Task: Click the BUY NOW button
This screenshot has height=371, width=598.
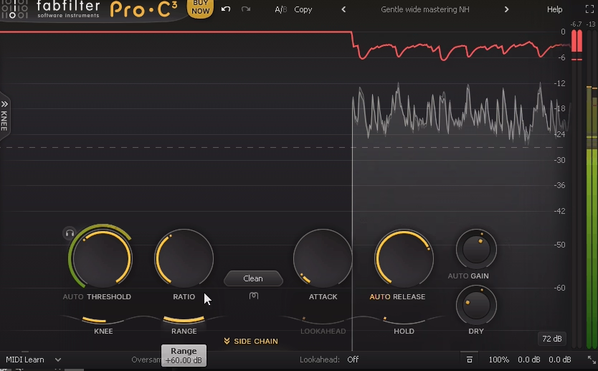Action: (200, 8)
